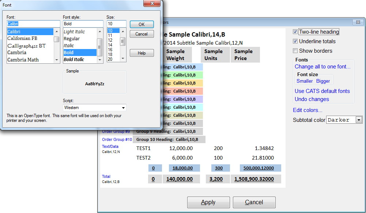Click the font style list scroll up arrow
The height and width of the screenshot is (213, 366).
tap(100, 31)
